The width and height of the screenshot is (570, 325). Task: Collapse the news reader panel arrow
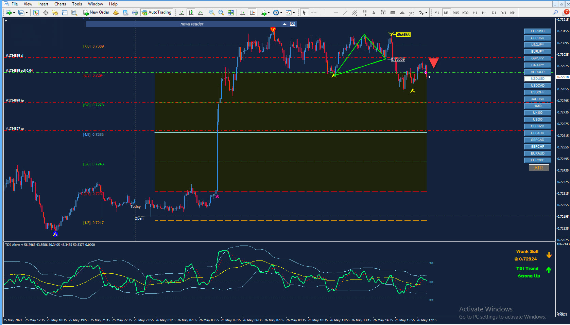[284, 24]
